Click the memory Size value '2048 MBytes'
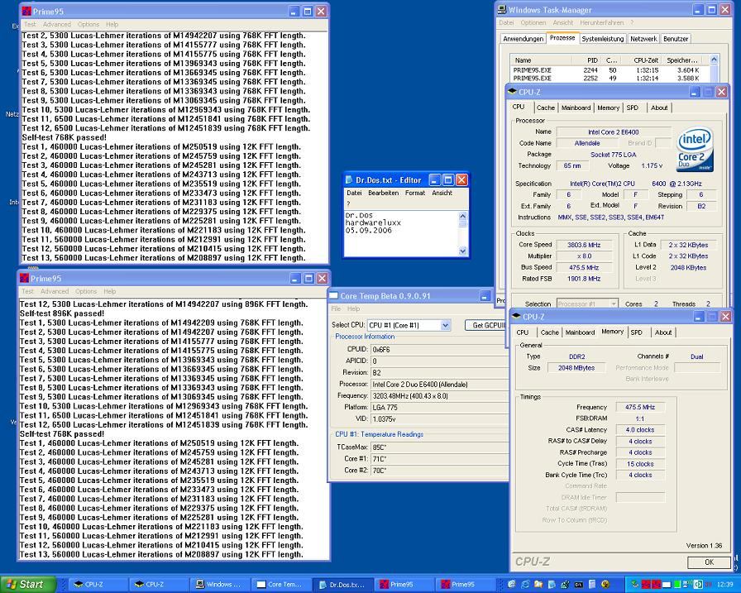Viewport: 741px width, 593px height. (576, 367)
